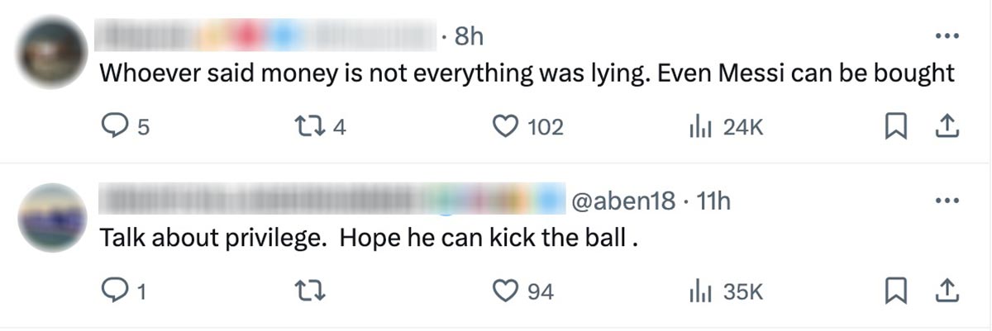Like the tweet with 102 likes
992x331 pixels.
coord(503,127)
